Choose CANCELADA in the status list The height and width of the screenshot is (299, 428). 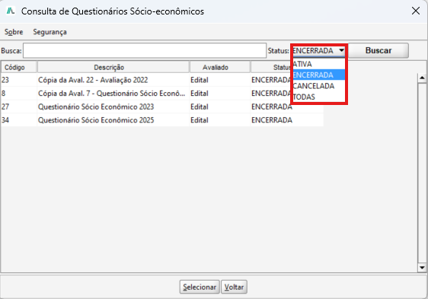(319, 86)
